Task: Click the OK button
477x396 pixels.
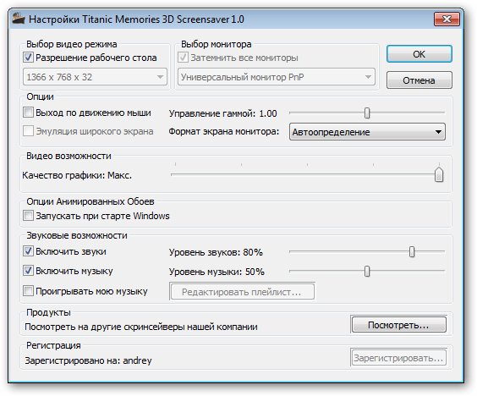Action: click(419, 54)
